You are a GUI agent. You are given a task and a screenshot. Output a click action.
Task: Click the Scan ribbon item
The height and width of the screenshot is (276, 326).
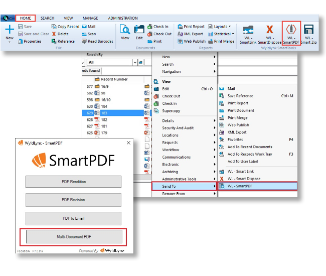(89, 34)
